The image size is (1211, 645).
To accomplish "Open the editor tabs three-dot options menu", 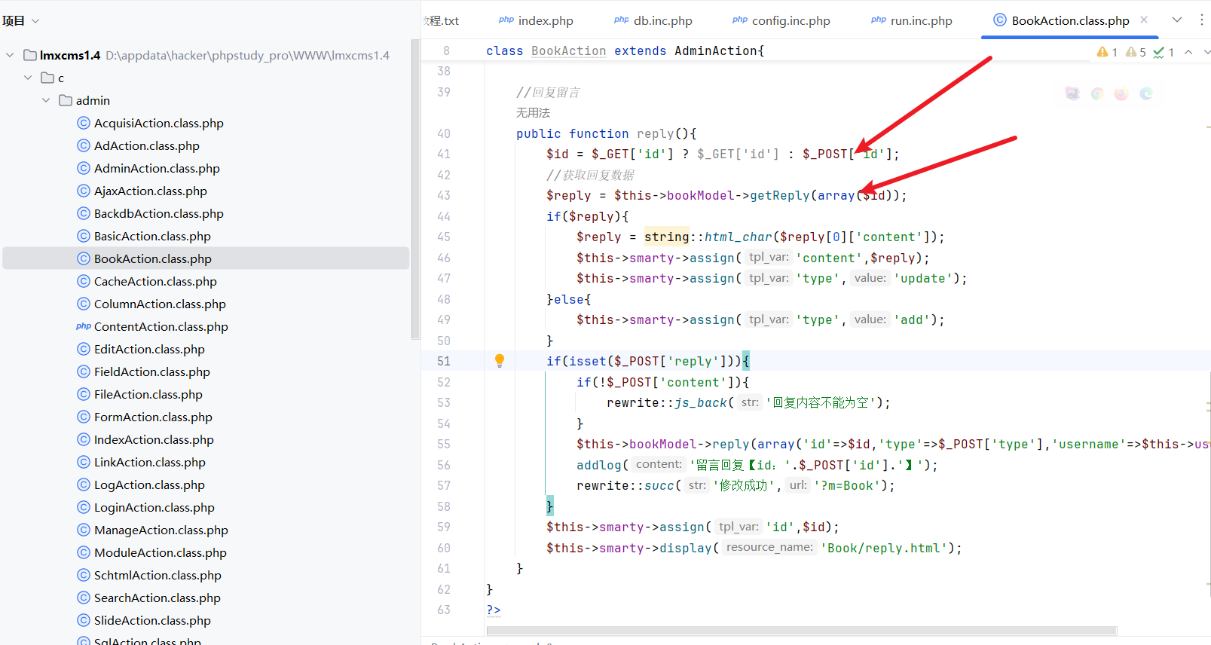I will (x=1201, y=20).
